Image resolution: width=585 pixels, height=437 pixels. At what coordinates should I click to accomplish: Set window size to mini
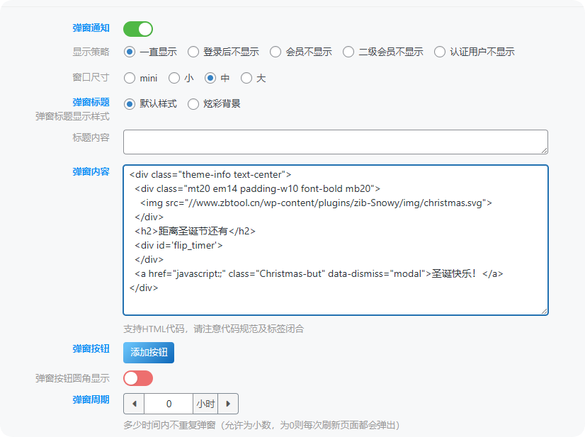tap(129, 78)
